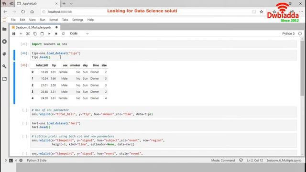Open the file browser sidebar icon
306x172 pixels.
point(4,29)
